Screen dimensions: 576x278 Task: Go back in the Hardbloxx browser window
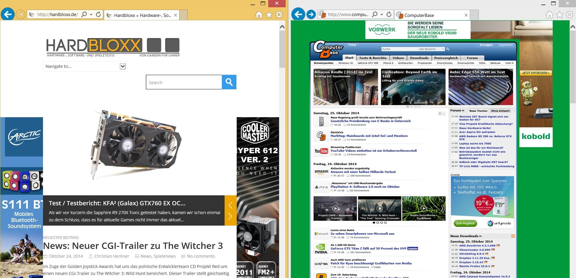pos(8,14)
